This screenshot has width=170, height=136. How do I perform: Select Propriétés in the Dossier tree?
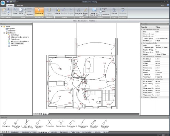click(x=10, y=28)
